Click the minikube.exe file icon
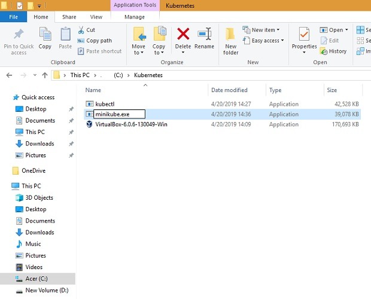The height and width of the screenshot is (299, 371). point(89,114)
